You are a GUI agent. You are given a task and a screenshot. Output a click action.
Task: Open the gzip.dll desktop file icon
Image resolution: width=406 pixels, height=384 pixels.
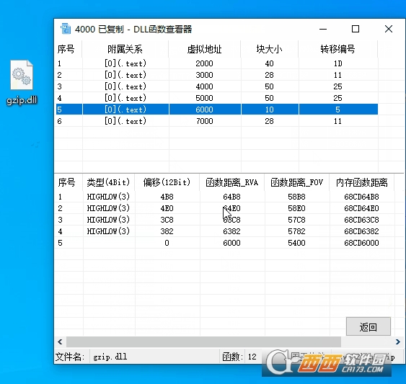[x=22, y=82]
